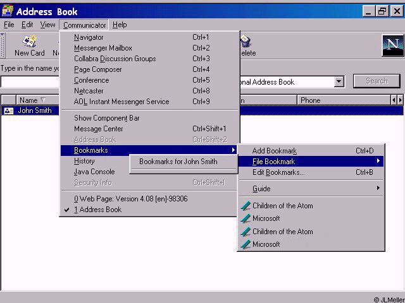Sort by the Phone column header

(344, 100)
